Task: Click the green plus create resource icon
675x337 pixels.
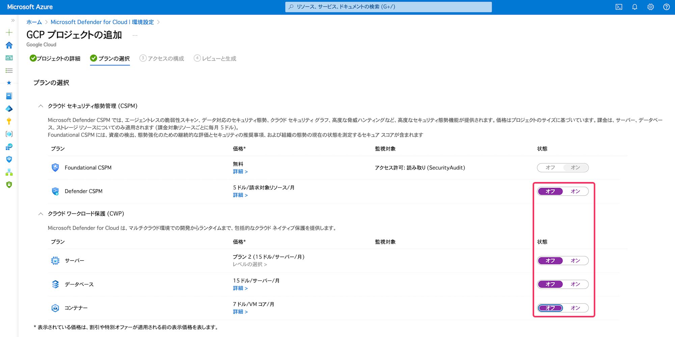Action: [9, 33]
